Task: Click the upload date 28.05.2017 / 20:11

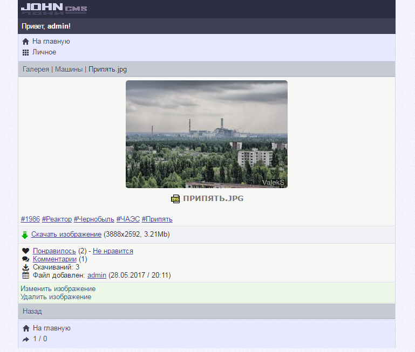Action: [x=140, y=275]
